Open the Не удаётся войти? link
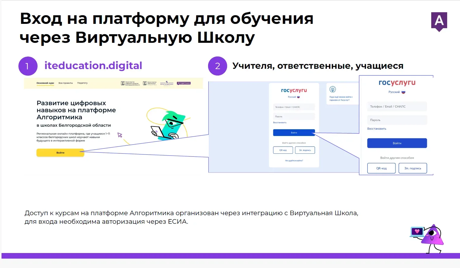 (294, 160)
